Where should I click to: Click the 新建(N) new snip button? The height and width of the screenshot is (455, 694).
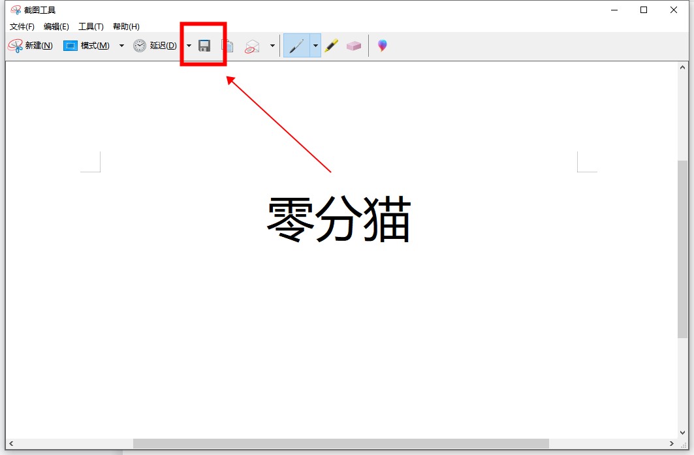point(30,46)
